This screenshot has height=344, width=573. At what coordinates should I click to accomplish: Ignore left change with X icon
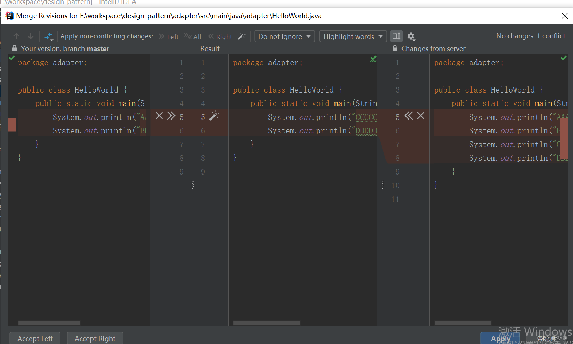pyautogui.click(x=159, y=116)
